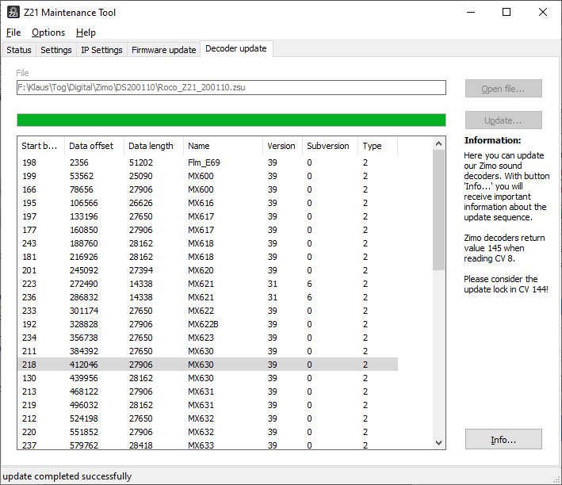Sort by the Start b... column header

[x=41, y=146]
